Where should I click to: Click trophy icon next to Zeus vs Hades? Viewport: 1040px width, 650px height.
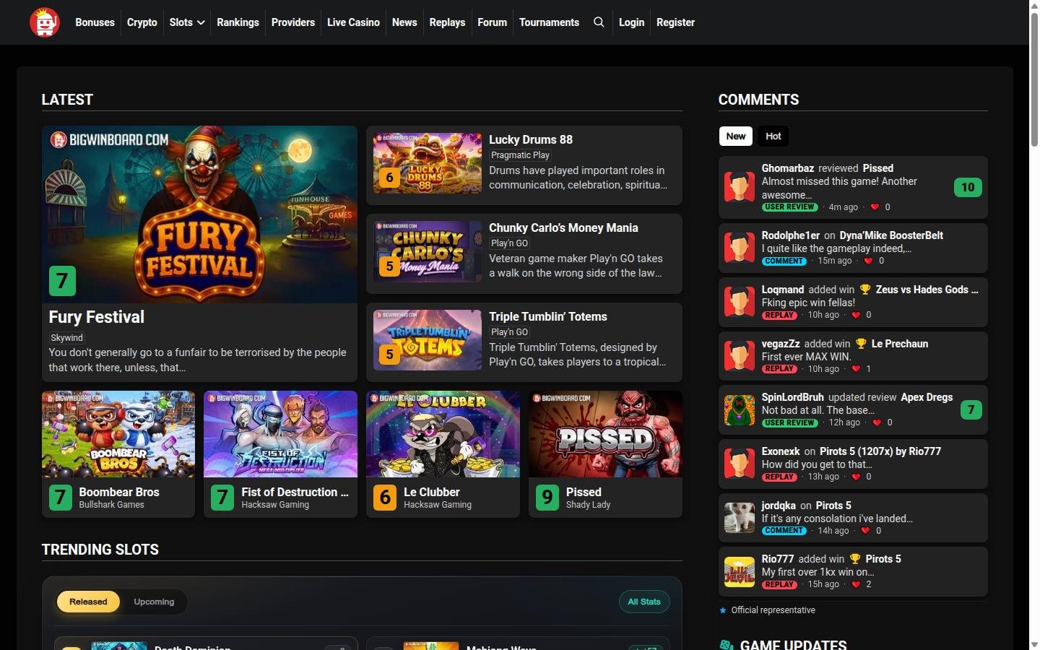(865, 290)
